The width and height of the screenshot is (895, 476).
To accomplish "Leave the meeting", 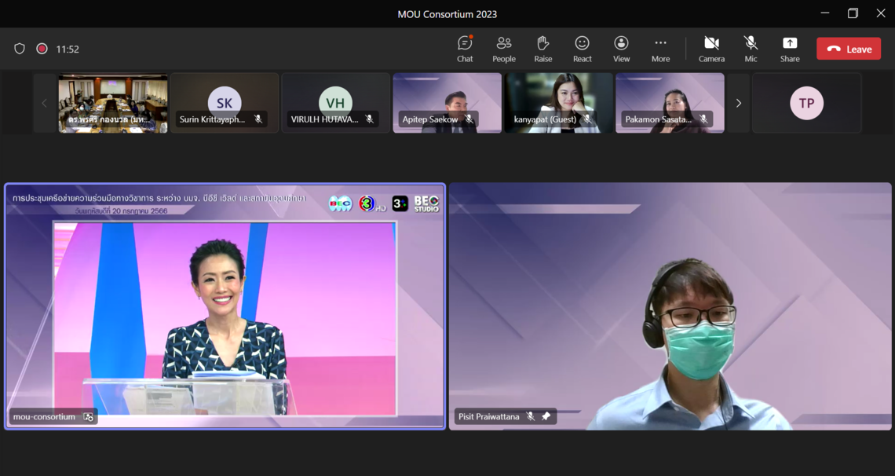I will click(848, 49).
